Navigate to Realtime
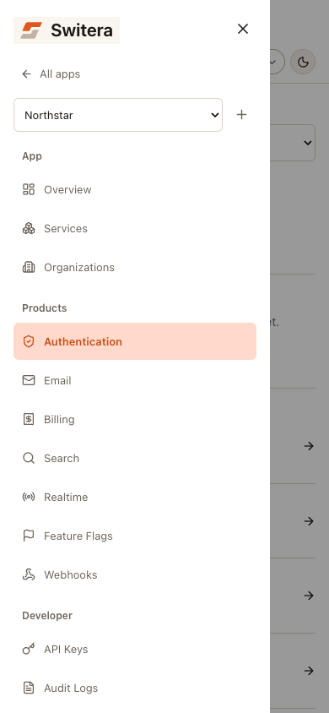 135,497
